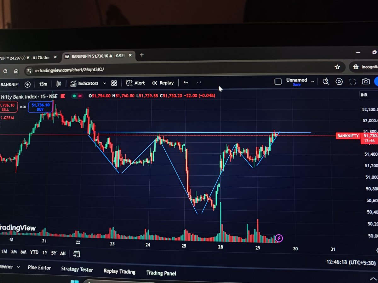Screen dimensions: 378x283
Task: Click the purple lightning bolt icon on chart
Action: [279, 238]
